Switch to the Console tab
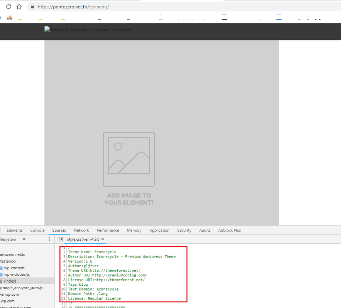Viewport: 341px width, 308px height. (x=37, y=230)
